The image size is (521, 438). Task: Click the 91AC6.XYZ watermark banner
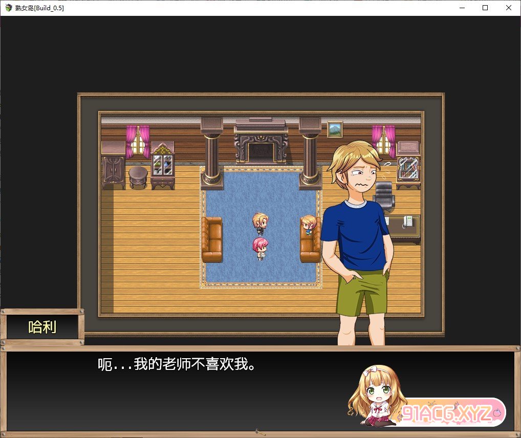(x=448, y=412)
